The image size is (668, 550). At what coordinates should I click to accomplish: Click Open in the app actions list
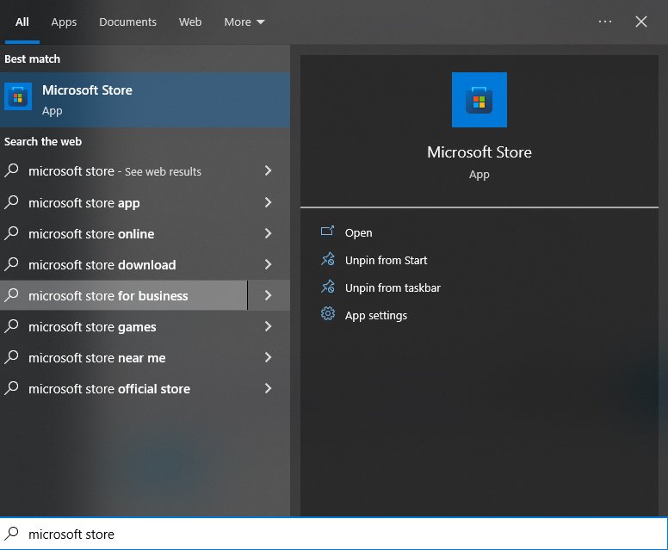click(358, 233)
